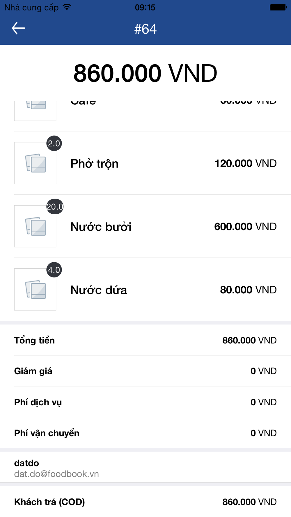Tap the 2.0 quantity badge

pos(54,143)
